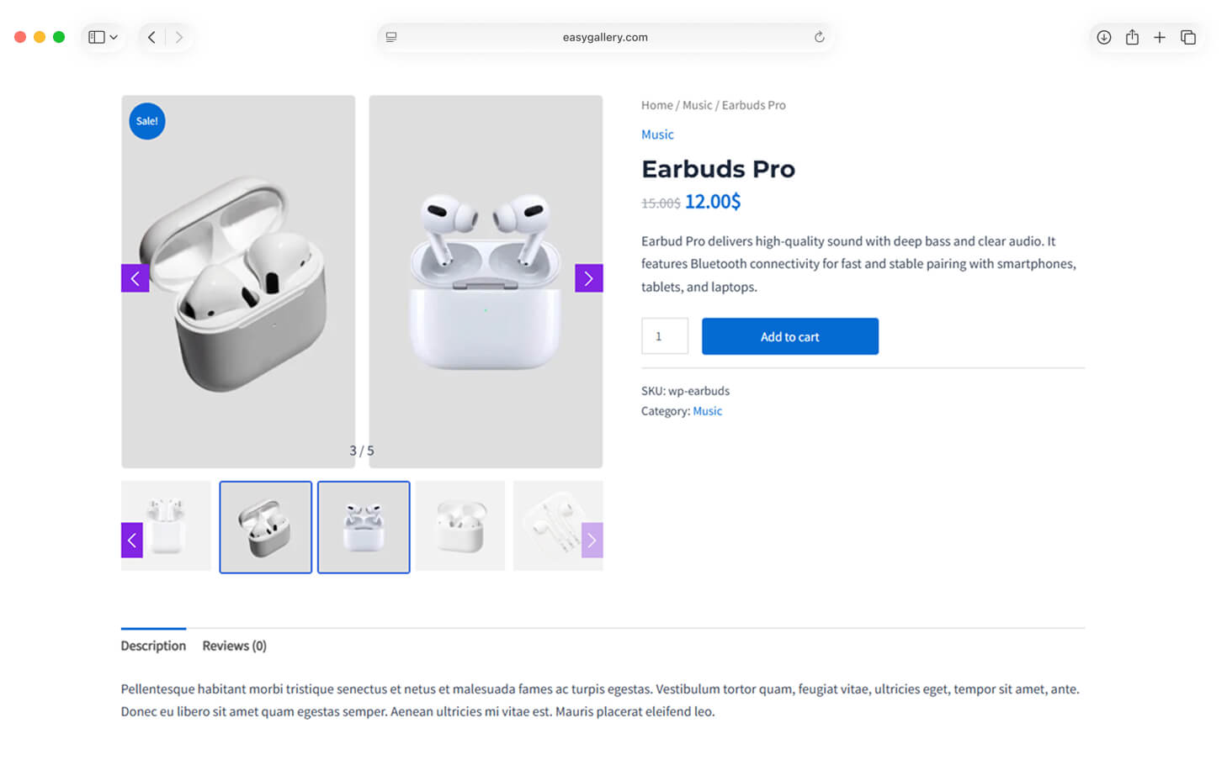Open a new tab with plus icon
Image resolution: width=1227 pixels, height=781 pixels.
click(1160, 37)
